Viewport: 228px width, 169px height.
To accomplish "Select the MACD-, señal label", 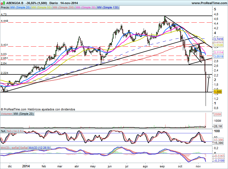I will click(10, 148).
